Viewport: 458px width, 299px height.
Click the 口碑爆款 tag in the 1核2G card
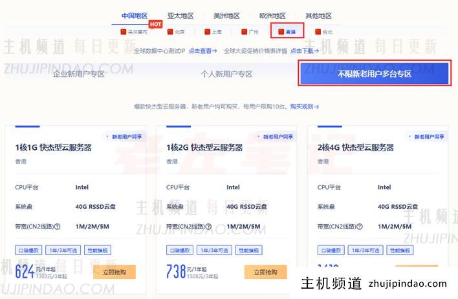click(x=180, y=251)
